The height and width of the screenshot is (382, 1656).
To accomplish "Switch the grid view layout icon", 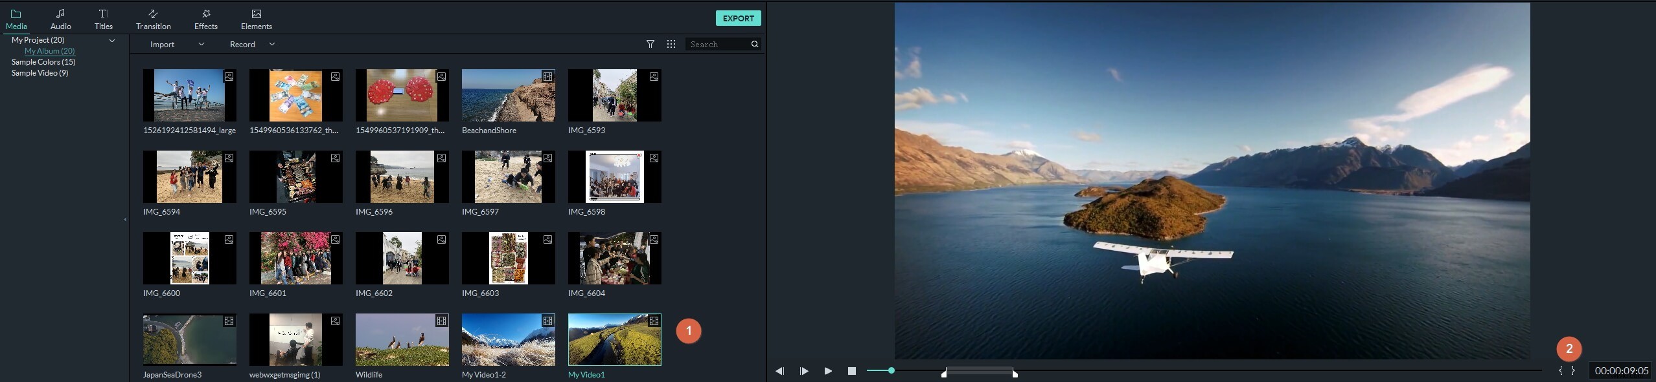I will point(671,44).
